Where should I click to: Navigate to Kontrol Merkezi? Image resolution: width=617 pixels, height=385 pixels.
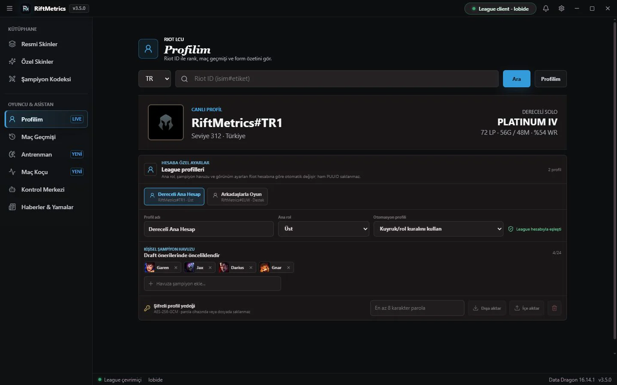46,190
